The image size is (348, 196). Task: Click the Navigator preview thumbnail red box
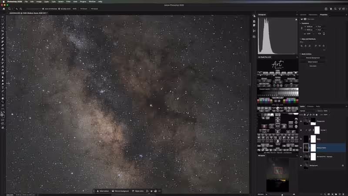click(278, 170)
